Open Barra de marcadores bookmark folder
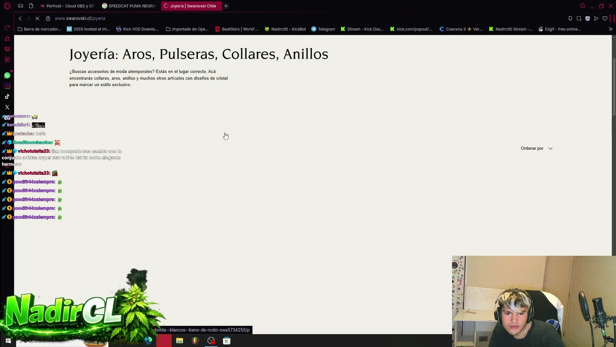616x347 pixels. [39, 29]
